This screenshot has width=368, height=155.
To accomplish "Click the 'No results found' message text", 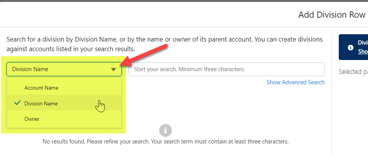I will coord(165,141).
